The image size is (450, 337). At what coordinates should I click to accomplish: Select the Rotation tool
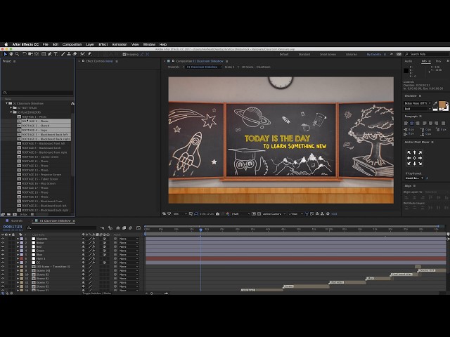(x=25, y=54)
